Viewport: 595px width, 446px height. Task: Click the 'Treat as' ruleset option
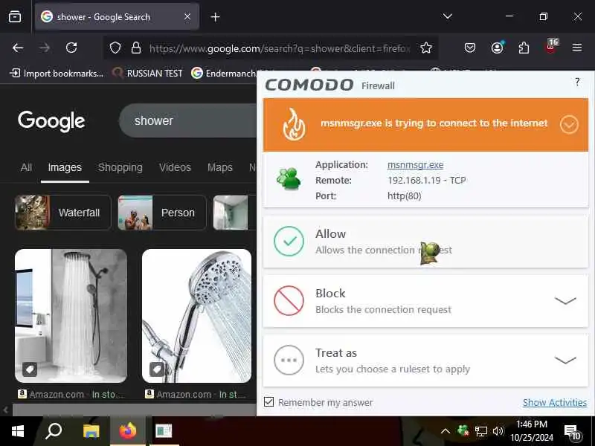coord(425,361)
